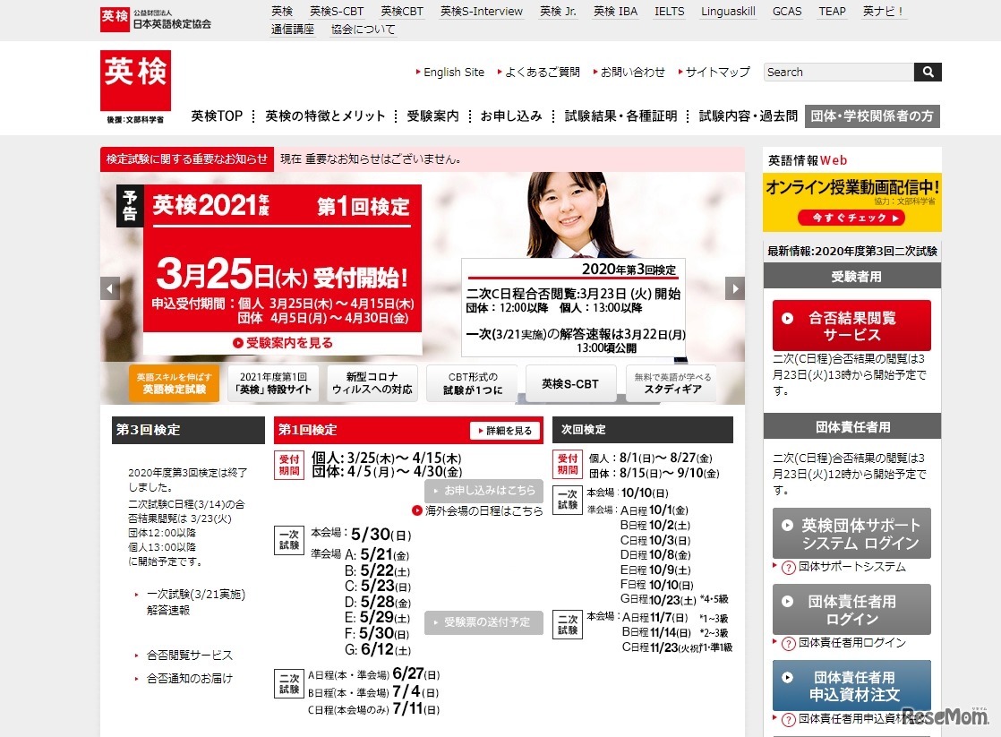The height and width of the screenshot is (737, 1001).
Task: Open GCAS top link
Action: click(787, 12)
